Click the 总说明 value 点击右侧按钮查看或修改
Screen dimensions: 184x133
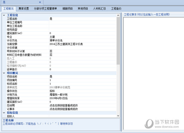[82, 105]
